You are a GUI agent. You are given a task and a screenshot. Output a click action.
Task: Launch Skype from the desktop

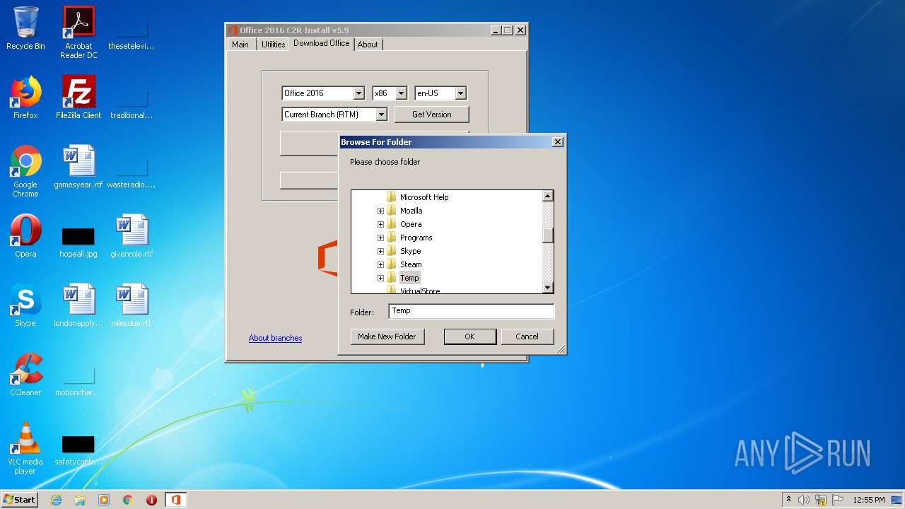25,305
